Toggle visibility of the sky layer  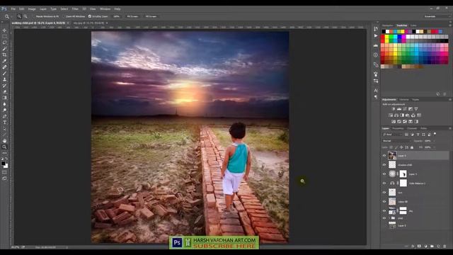click(x=384, y=211)
